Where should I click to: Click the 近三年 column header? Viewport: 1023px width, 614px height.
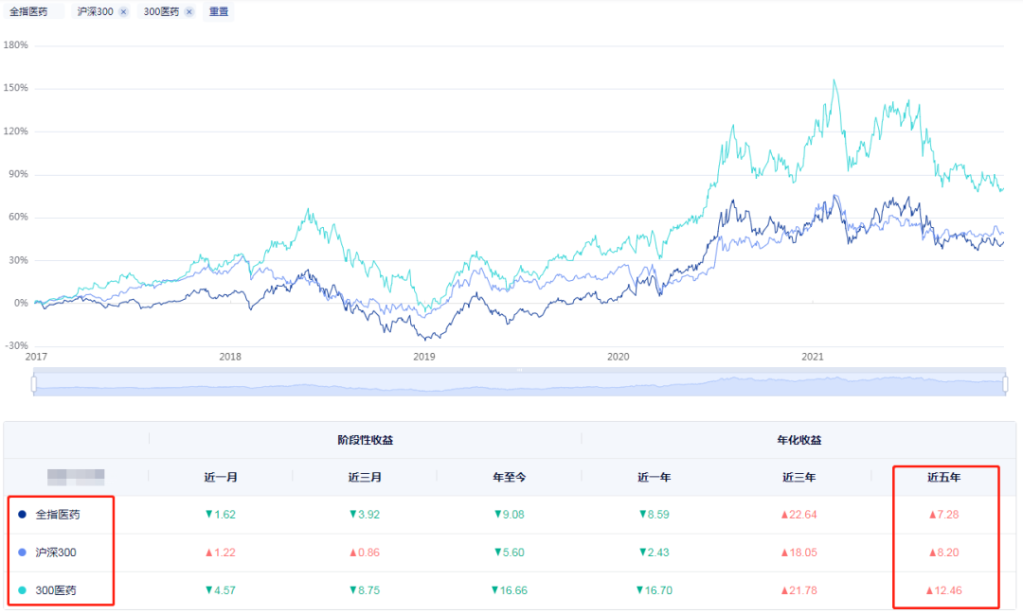tap(799, 477)
